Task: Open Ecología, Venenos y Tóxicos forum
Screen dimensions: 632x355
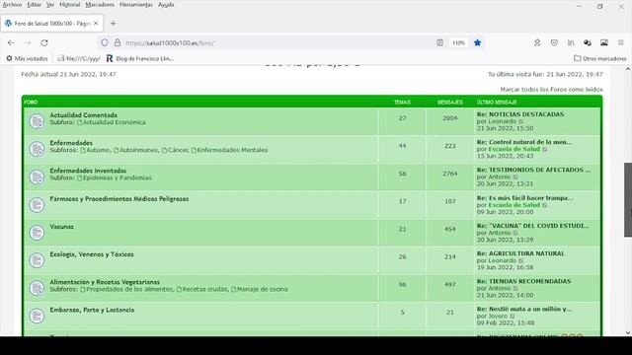Action: click(x=92, y=254)
